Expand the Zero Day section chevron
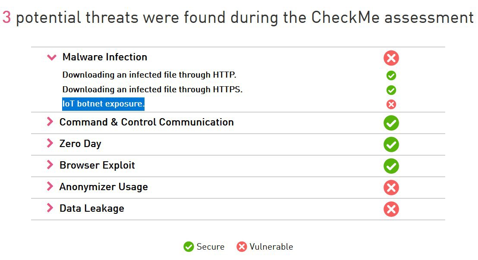The width and height of the screenshot is (478, 260). (x=50, y=143)
